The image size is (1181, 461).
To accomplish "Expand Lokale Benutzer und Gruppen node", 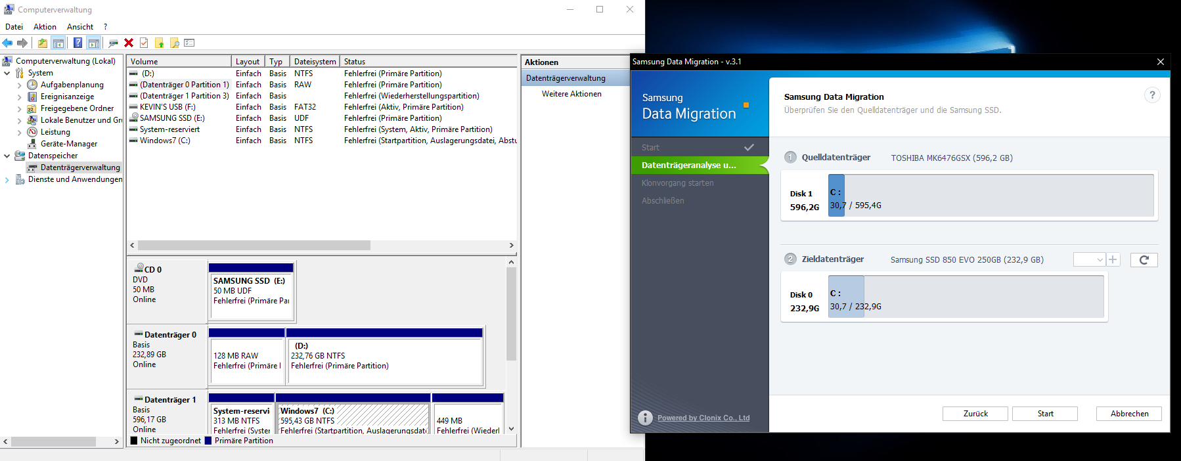I will tap(20, 120).
